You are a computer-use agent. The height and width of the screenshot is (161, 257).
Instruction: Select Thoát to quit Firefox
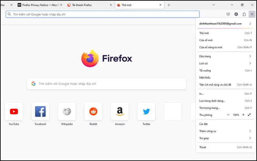coord(226,147)
